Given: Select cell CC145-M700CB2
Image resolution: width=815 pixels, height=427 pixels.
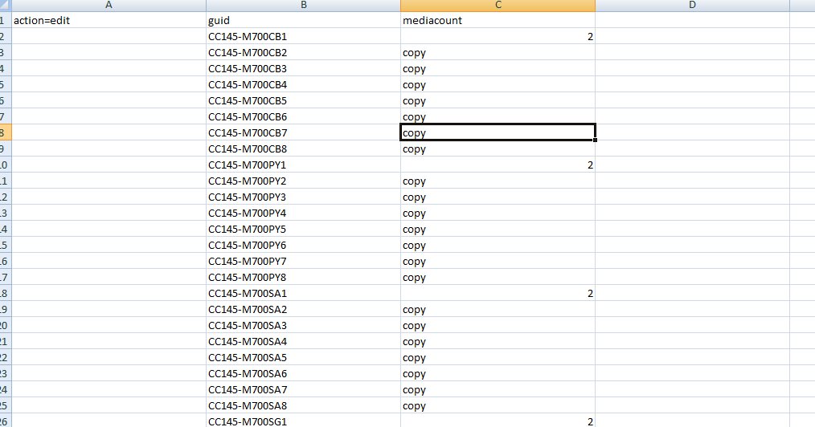Looking at the screenshot, I should click(x=304, y=52).
